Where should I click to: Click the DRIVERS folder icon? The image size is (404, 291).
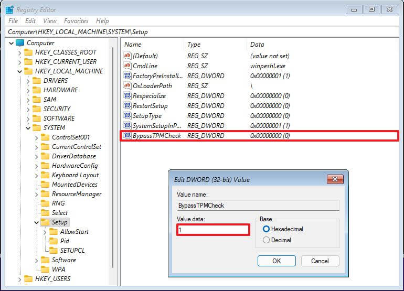37,81
